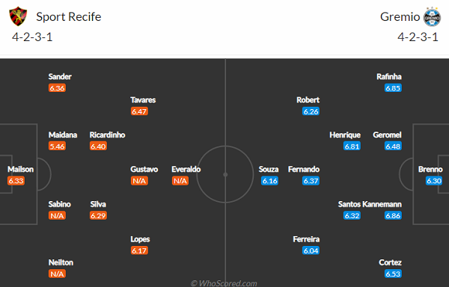Open the Gremio team name link

[x=400, y=17]
